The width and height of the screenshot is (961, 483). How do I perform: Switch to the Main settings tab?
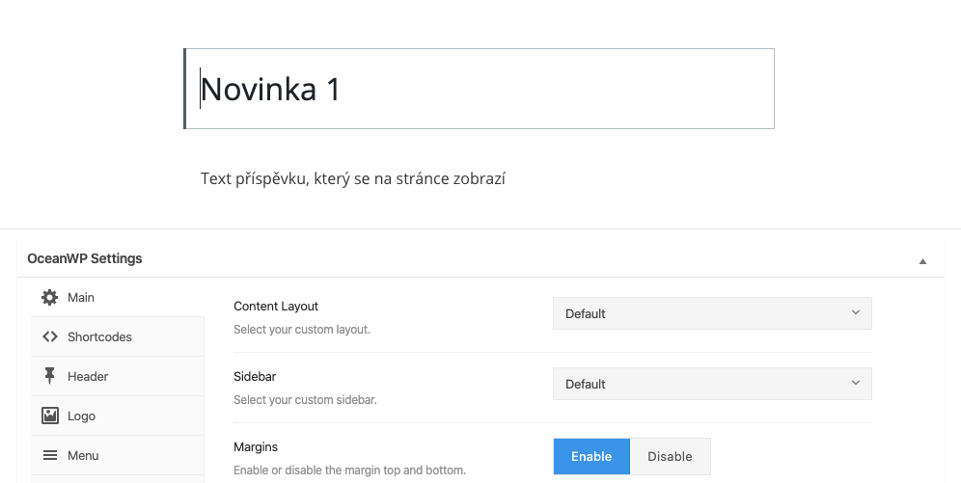118,298
